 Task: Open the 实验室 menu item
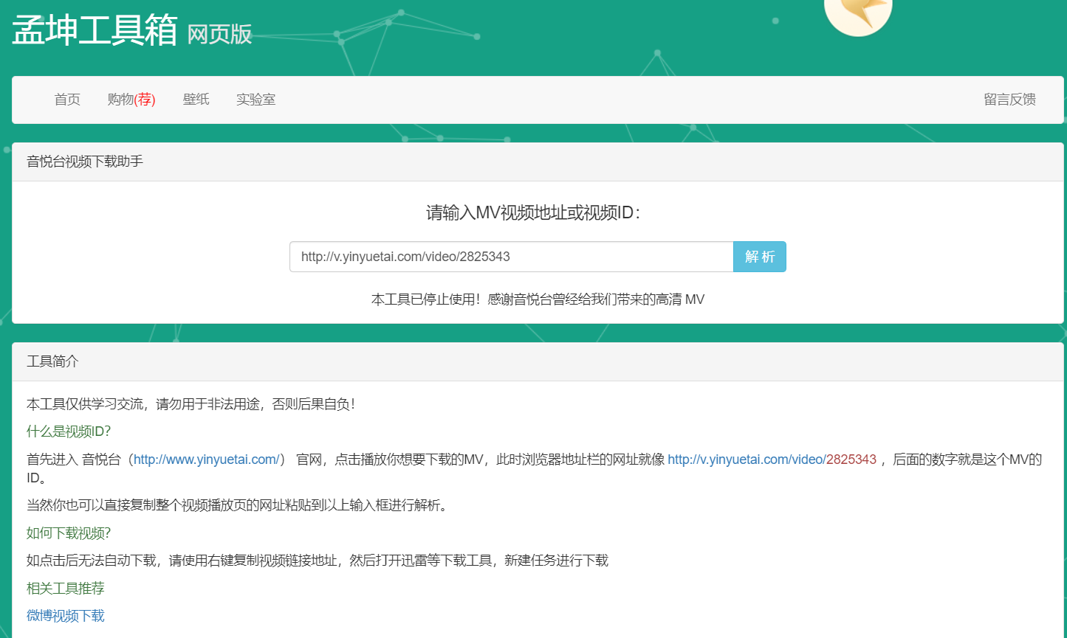[255, 100]
